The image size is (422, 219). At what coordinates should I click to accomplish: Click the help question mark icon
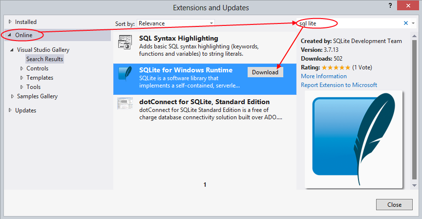390,5
